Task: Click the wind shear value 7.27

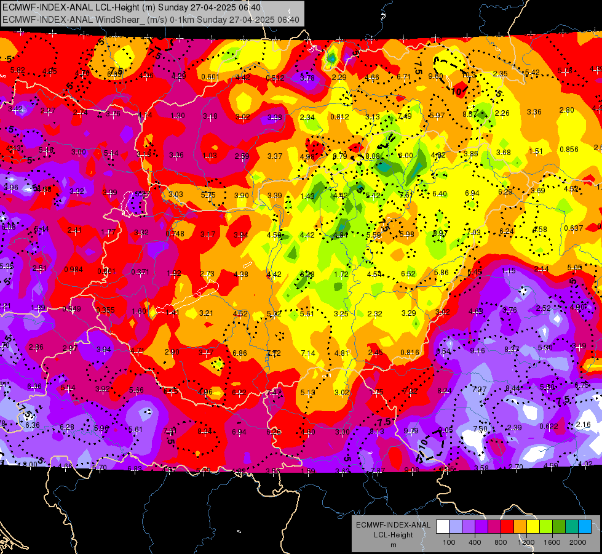Action: pos(479,390)
